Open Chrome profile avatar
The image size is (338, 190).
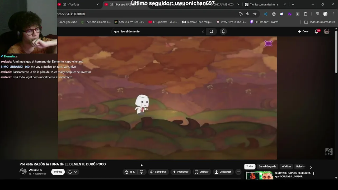(325, 14)
